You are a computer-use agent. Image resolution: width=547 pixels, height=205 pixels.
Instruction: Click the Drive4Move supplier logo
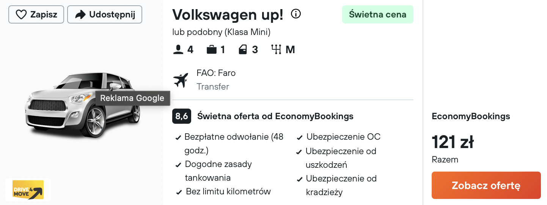[28, 189]
